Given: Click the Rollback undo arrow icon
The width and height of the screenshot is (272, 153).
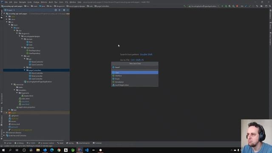Looking at the screenshot, I should [x=257, y=6].
